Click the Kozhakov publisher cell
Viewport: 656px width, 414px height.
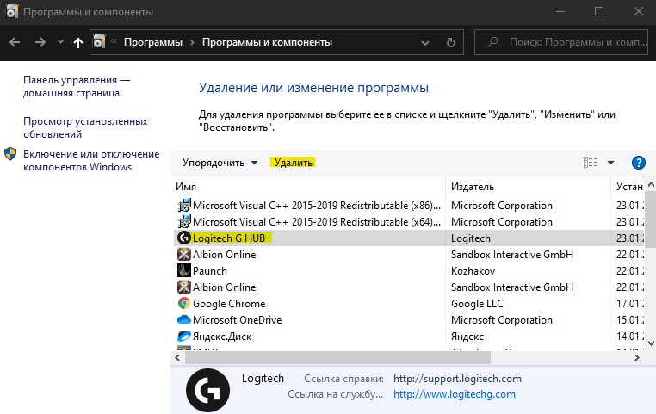point(473,271)
